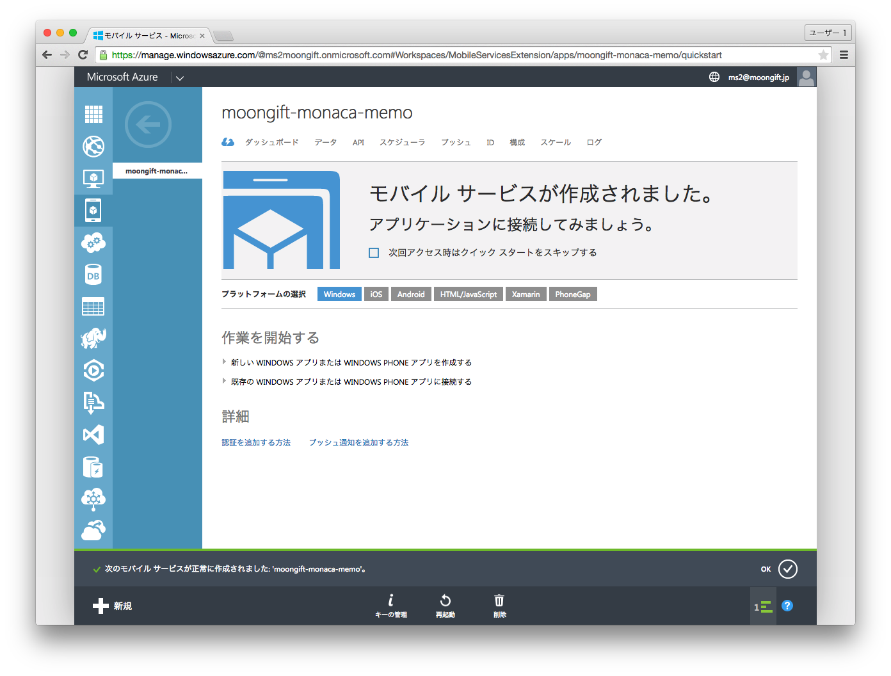
Task: Open the Visual Studio Online icon
Action: [x=93, y=435]
